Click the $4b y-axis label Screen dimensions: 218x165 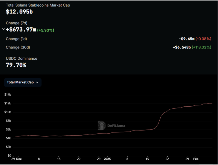(x=8, y=138)
